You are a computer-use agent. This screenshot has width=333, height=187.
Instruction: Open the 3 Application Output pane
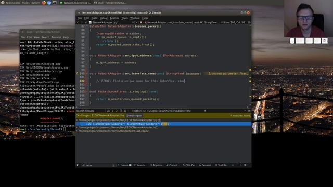(x=157, y=165)
